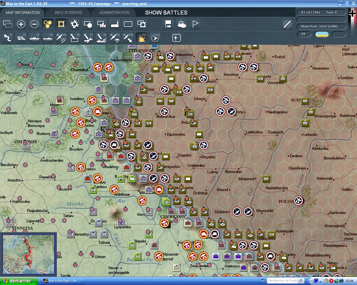This screenshot has width=357, height=285.
Task: Click the rectangle-with-bars toolbar icon
Action: pos(101,24)
